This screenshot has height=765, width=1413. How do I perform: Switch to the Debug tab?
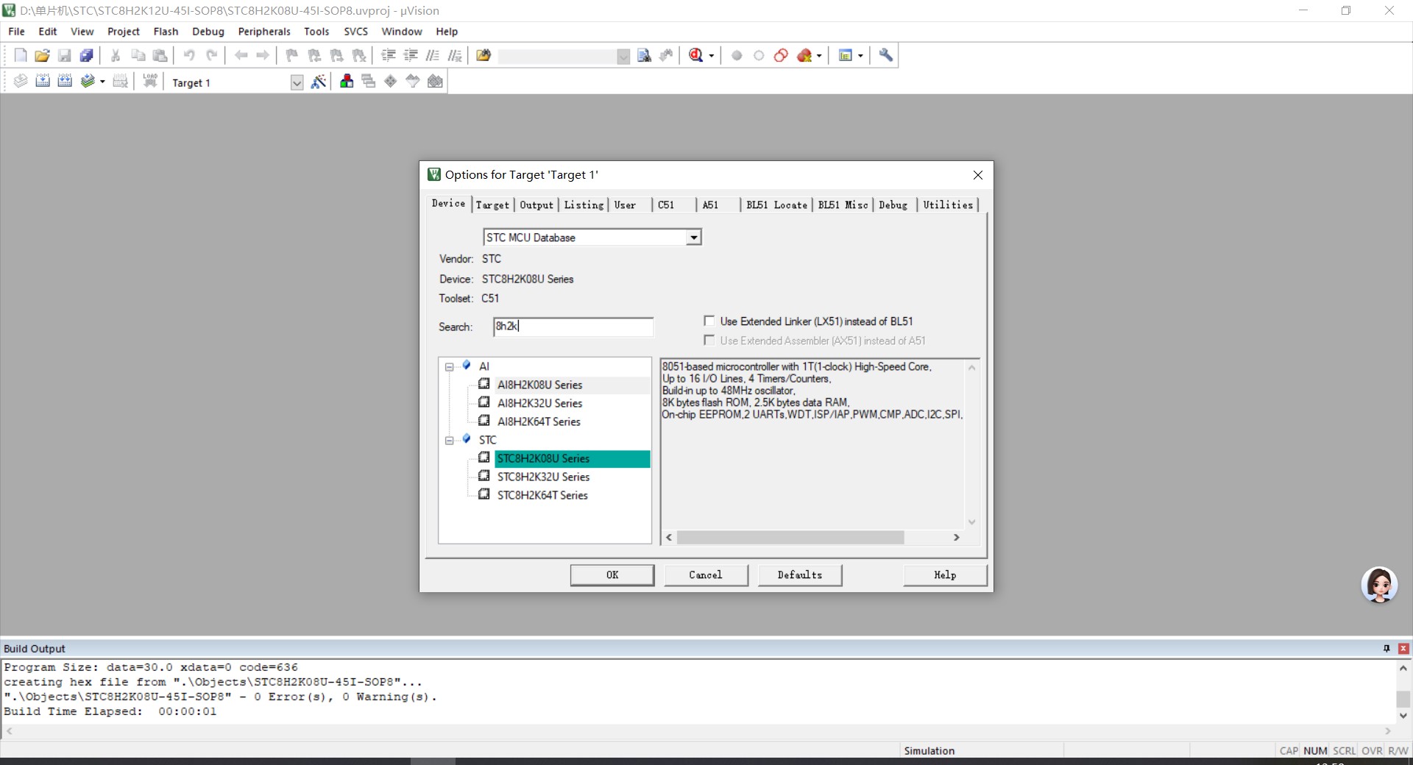click(893, 205)
